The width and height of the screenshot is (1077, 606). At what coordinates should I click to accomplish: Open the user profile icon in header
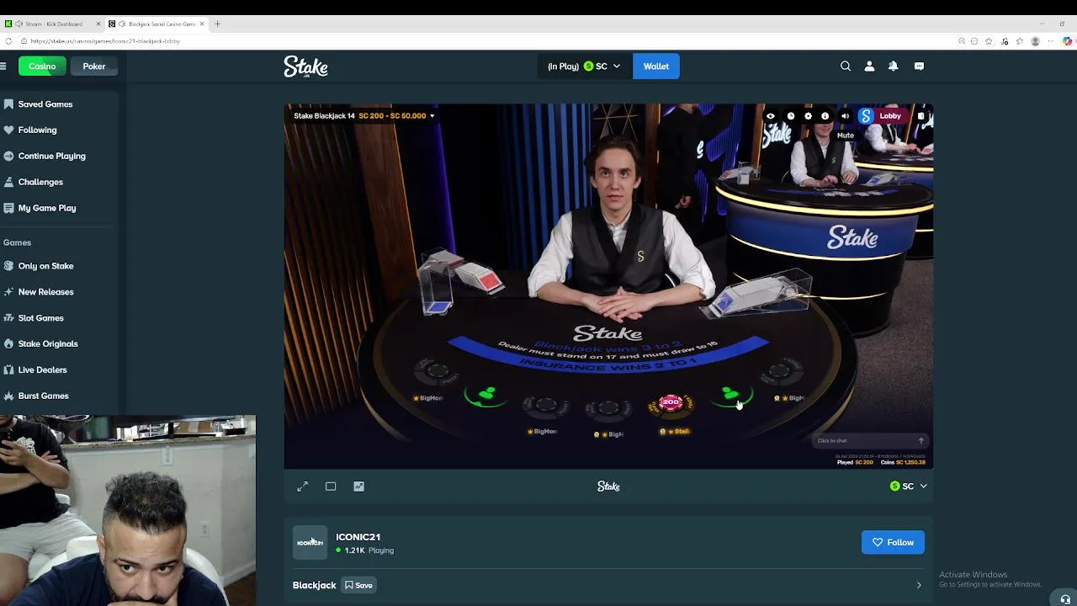(869, 66)
